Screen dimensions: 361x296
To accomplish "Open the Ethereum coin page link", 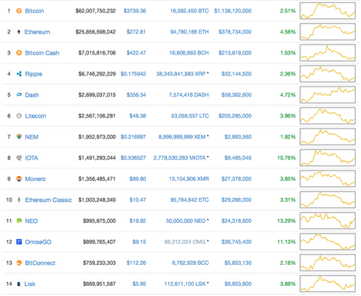I will 37,32.
